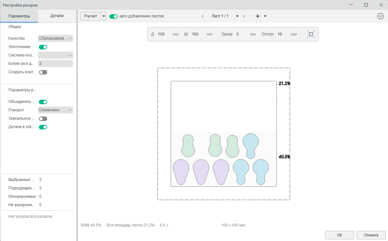388x241 pixels.
Task: Click the Подходящие label
Action: click(x=22, y=188)
